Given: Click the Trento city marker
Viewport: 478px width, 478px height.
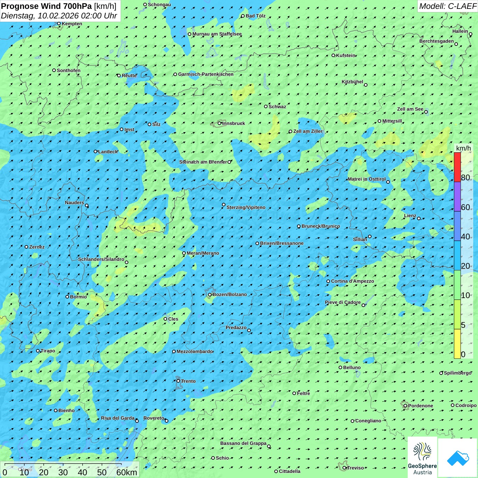Looking at the screenshot, I should [178, 381].
